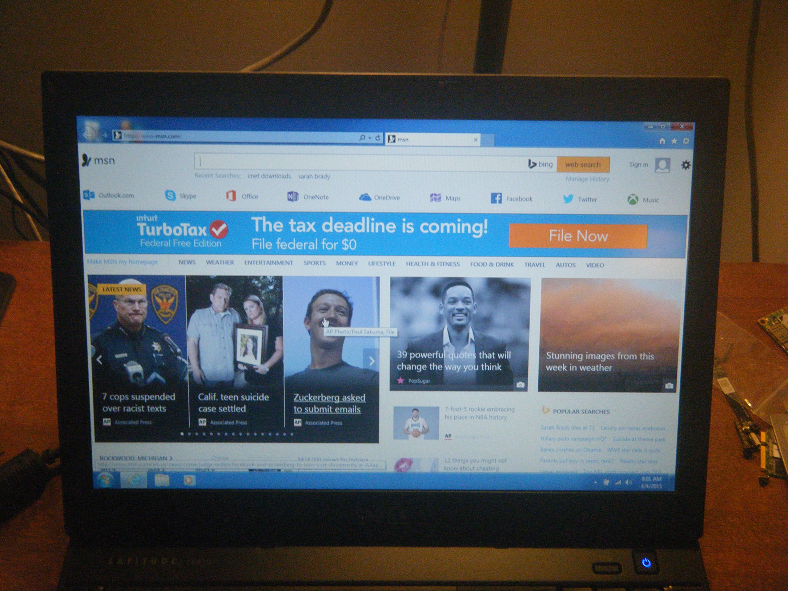Open the AUTOS section
This screenshot has width=788, height=591.
click(x=566, y=265)
